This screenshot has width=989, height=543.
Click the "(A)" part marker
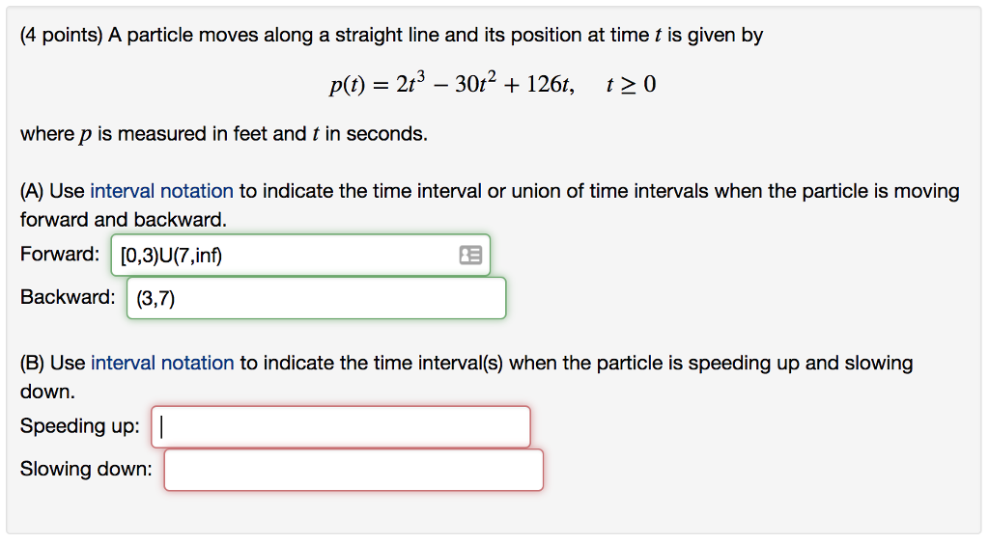coord(32,191)
